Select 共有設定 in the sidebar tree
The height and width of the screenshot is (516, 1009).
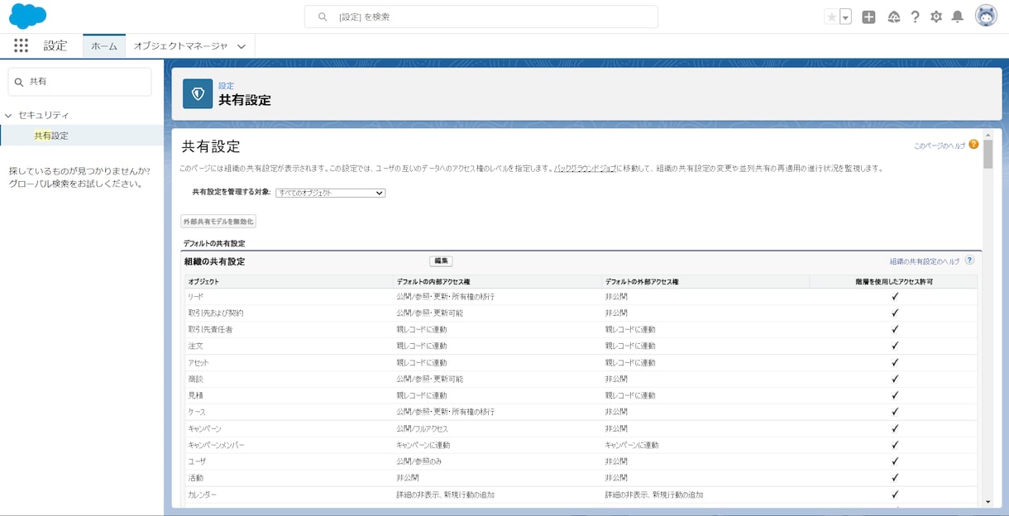coord(51,136)
